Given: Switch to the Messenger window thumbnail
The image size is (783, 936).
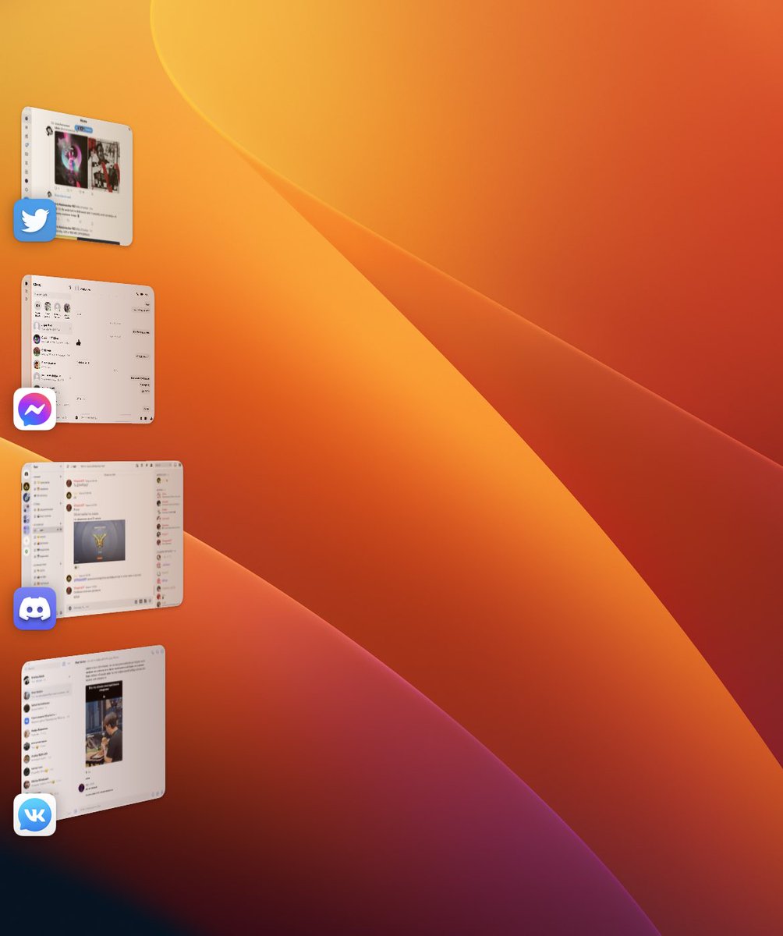Looking at the screenshot, I should click(x=88, y=349).
